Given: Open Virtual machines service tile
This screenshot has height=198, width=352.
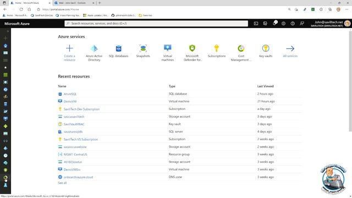Looking at the screenshot, I should pos(167,53).
